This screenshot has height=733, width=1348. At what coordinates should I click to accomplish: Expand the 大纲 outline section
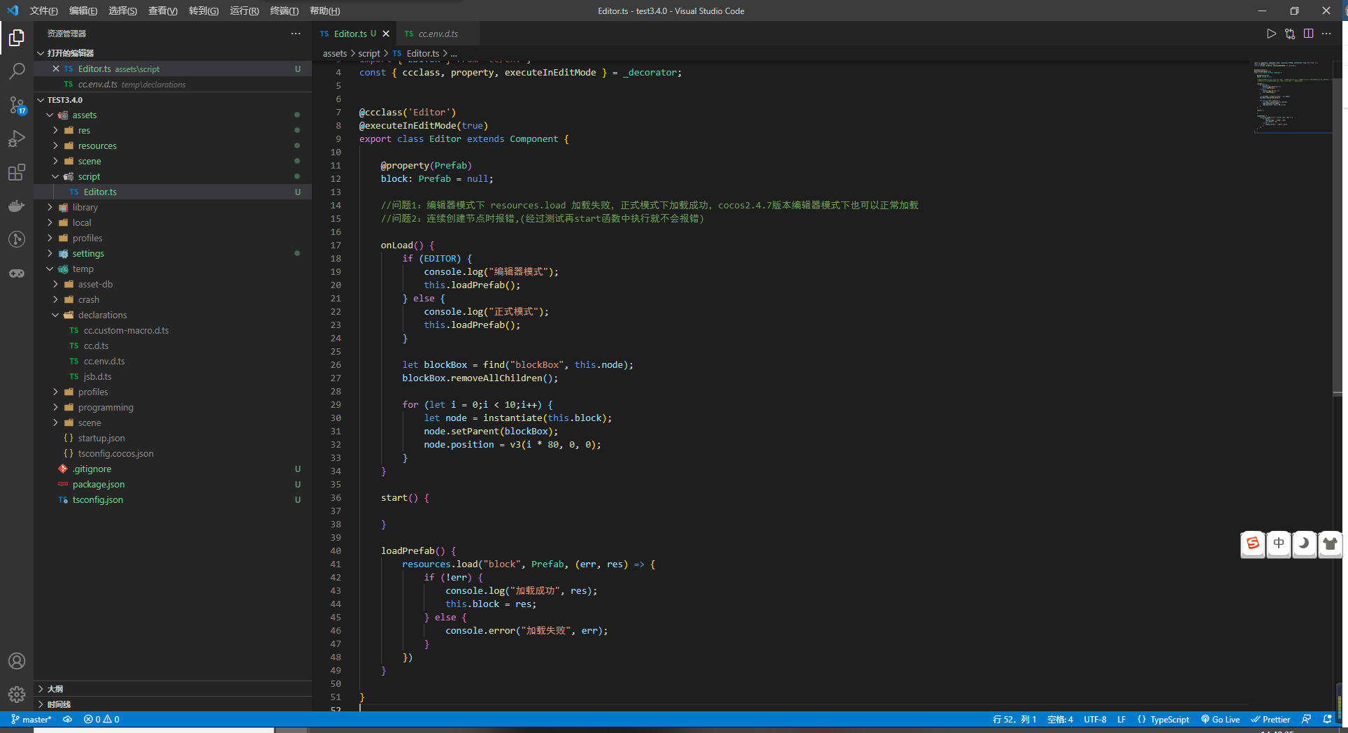click(x=55, y=689)
